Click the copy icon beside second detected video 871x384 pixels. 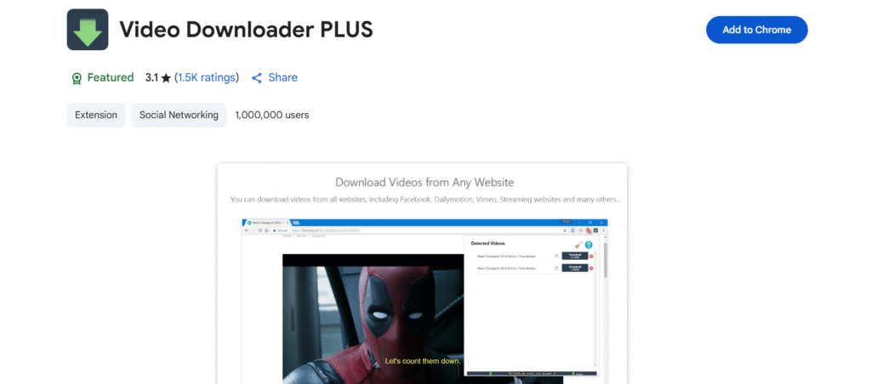click(x=556, y=268)
